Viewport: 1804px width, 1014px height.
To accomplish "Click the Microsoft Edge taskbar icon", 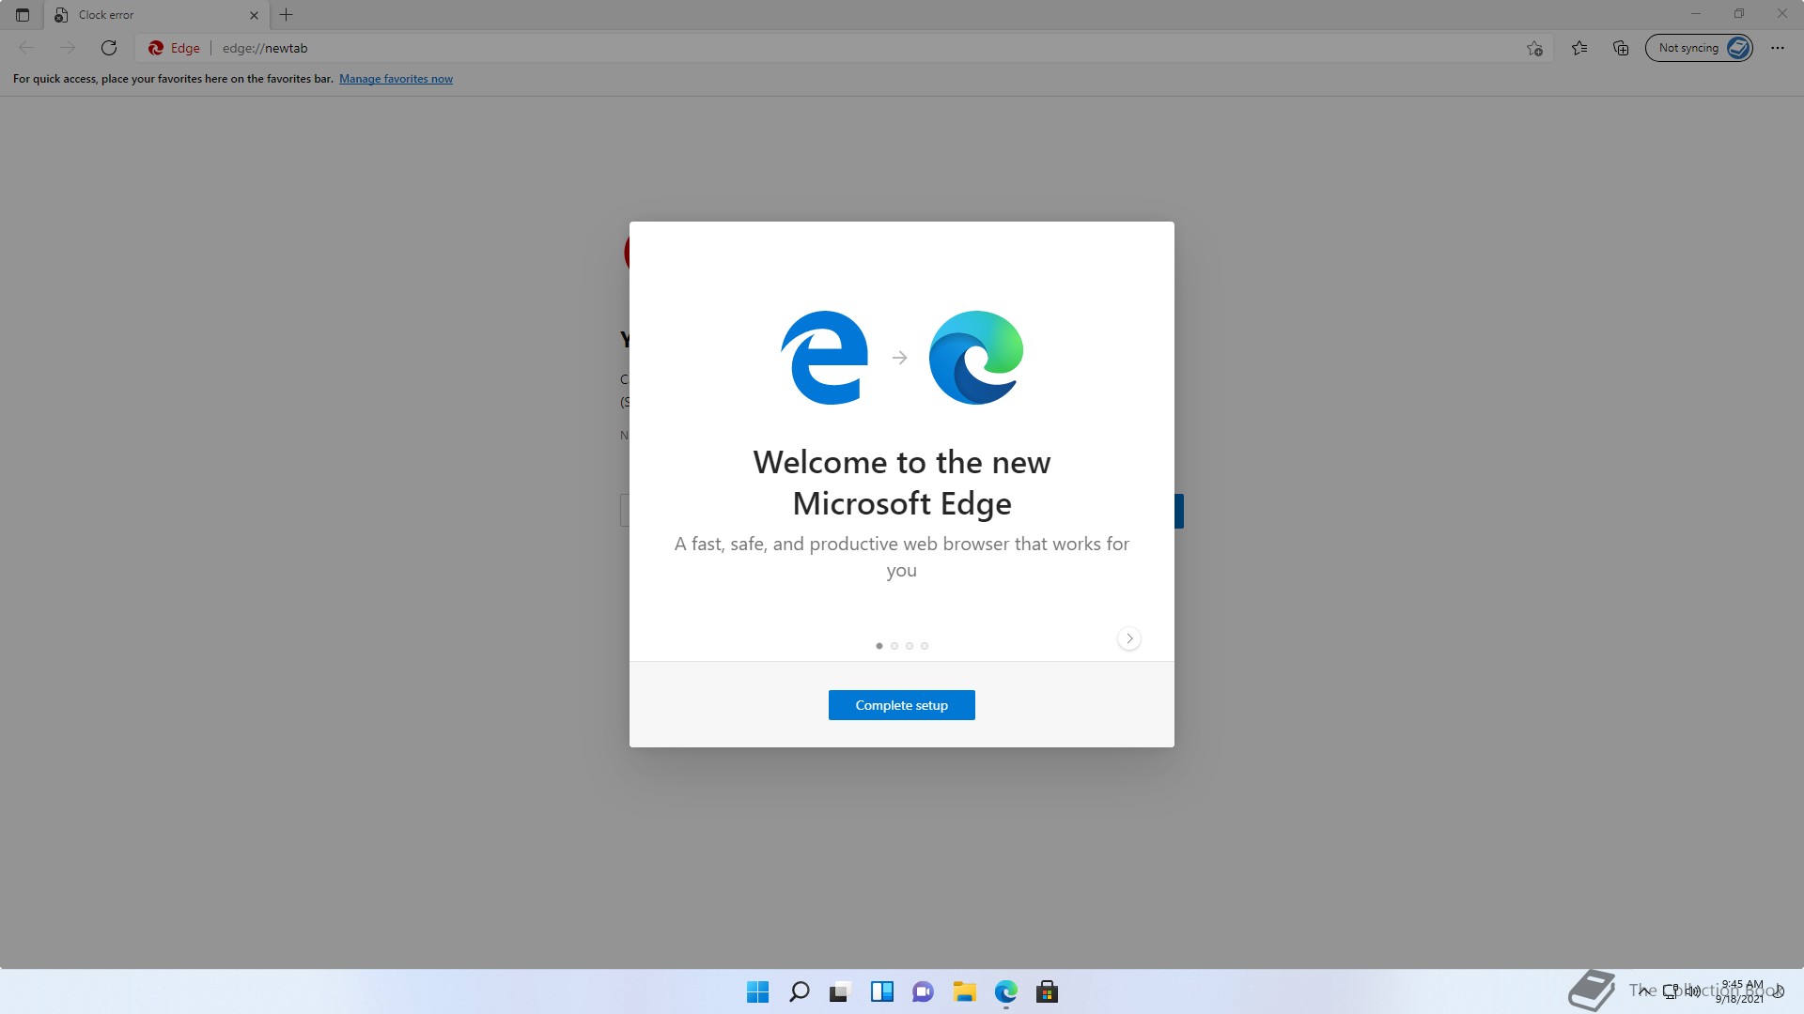I will 1006,991.
